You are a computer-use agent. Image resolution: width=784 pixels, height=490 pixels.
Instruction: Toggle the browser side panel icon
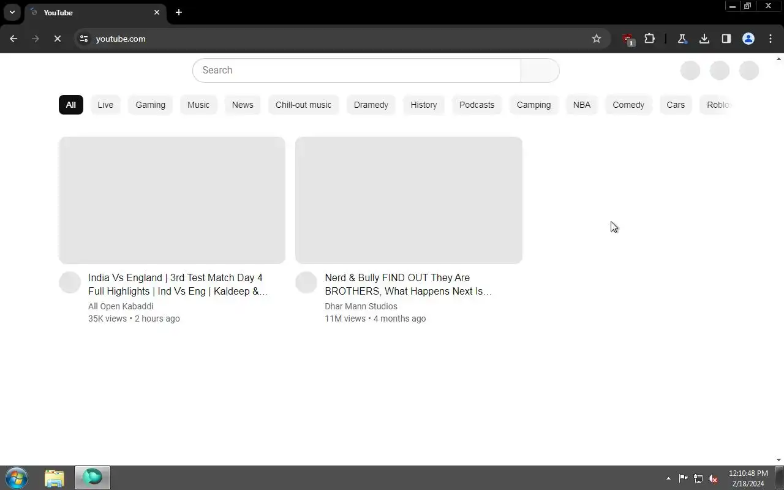(x=726, y=39)
